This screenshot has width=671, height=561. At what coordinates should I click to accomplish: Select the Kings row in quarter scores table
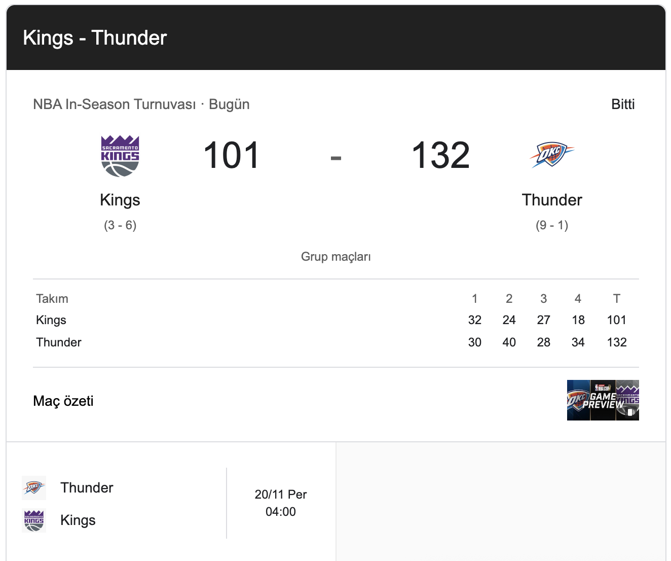tap(51, 320)
